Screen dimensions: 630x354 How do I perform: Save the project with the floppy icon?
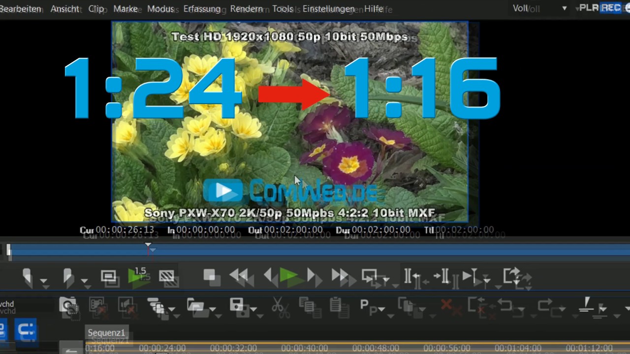(x=237, y=305)
